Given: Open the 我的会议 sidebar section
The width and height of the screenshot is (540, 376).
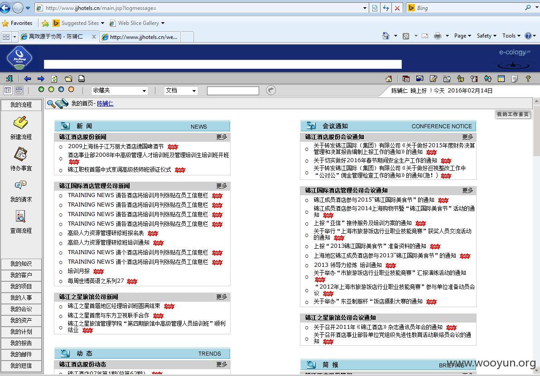Looking at the screenshot, I should click(x=21, y=309).
